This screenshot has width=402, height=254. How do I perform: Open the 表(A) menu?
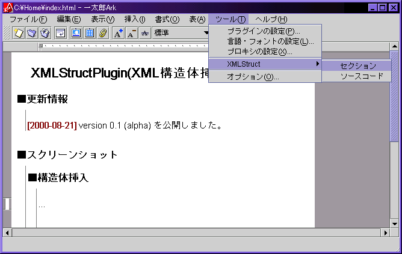(x=197, y=19)
